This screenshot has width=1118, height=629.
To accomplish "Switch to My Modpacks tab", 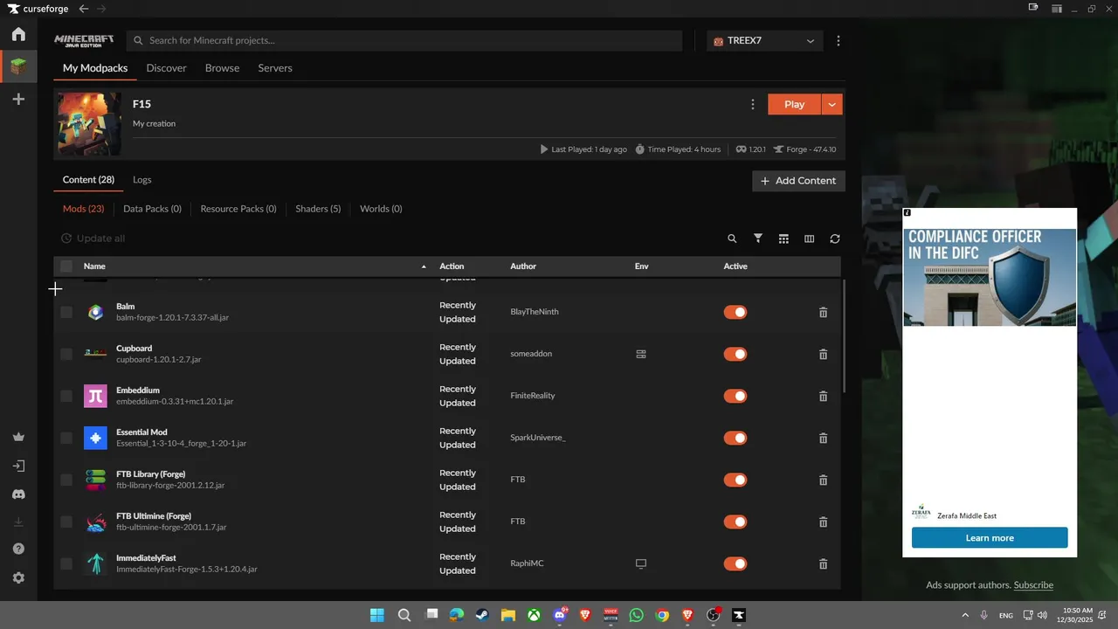I will 95,68.
